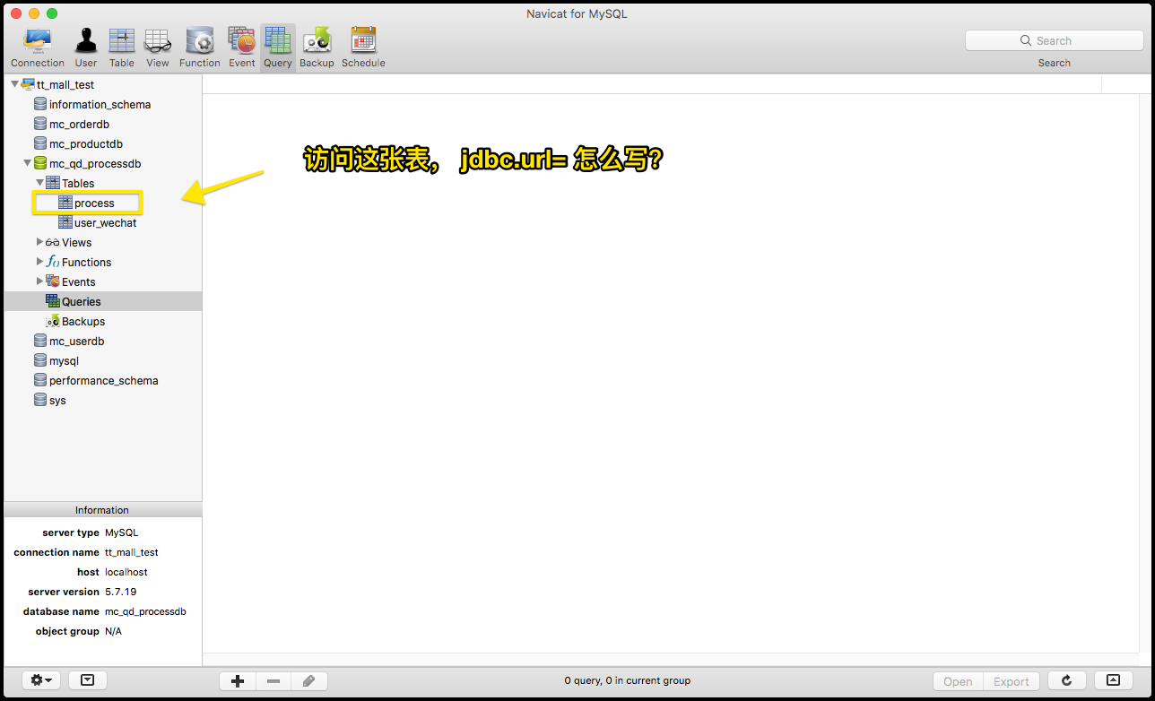Open the Schedule toolbar icon
This screenshot has height=701, width=1155.
[x=363, y=48]
